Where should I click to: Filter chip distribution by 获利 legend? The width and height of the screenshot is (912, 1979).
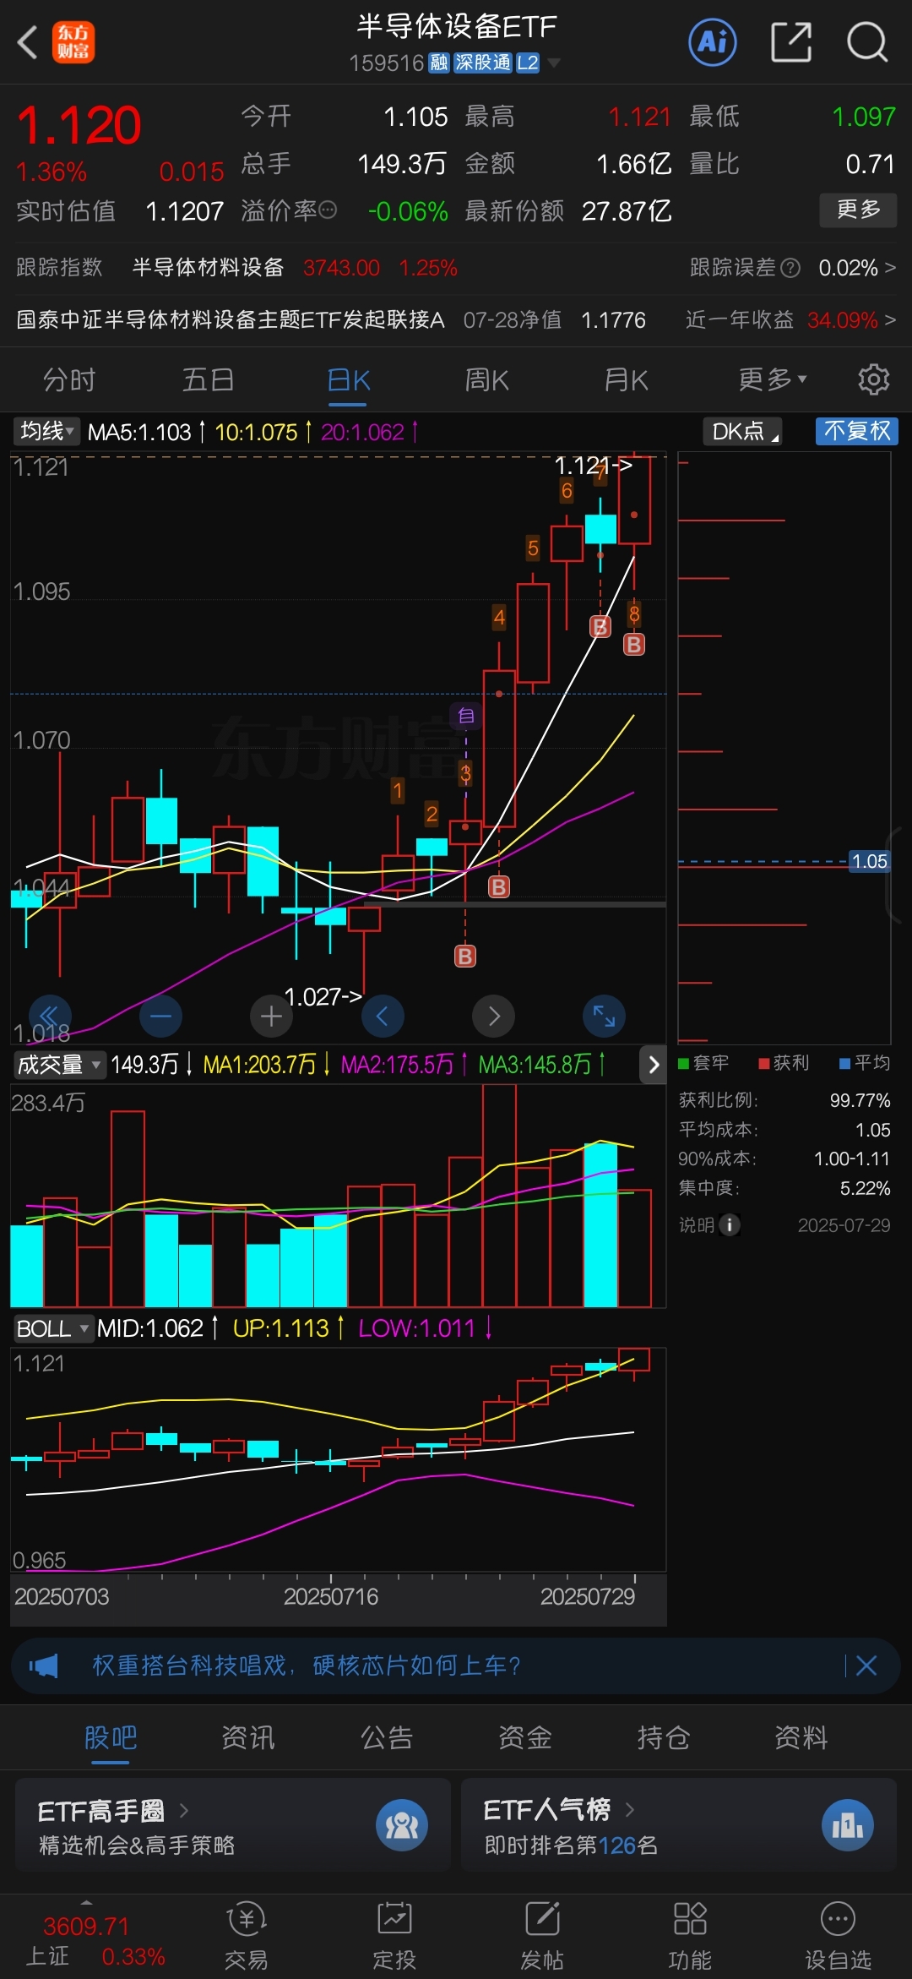tap(784, 1063)
